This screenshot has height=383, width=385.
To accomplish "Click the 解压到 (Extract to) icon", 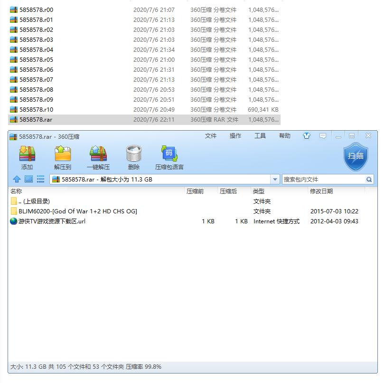I will click(63, 155).
